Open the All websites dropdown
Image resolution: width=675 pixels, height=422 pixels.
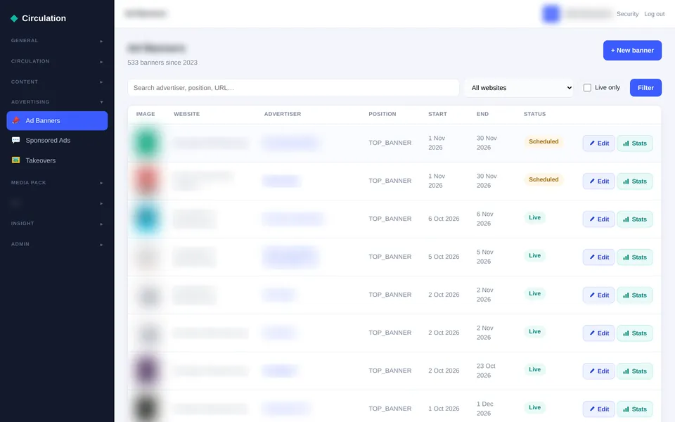(520, 88)
